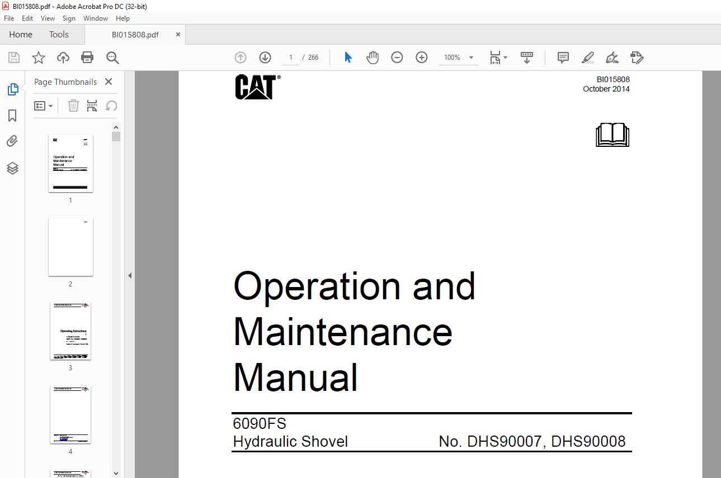This screenshot has width=721, height=478.
Task: Open the Attachments paperclip panel
Action: [x=12, y=141]
